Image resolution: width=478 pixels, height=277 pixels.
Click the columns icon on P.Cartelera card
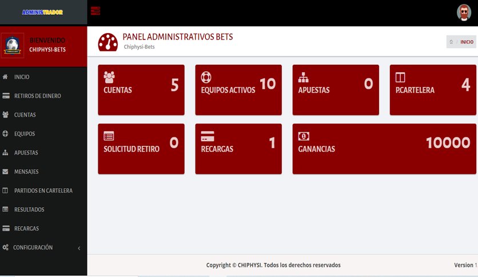tap(400, 77)
